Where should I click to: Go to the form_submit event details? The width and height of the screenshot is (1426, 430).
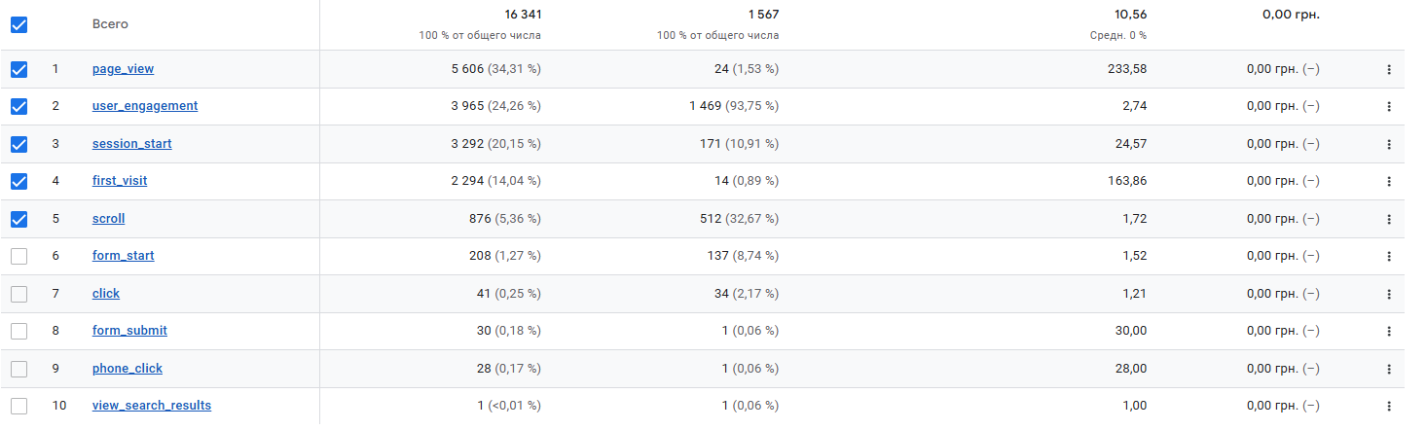coord(129,331)
